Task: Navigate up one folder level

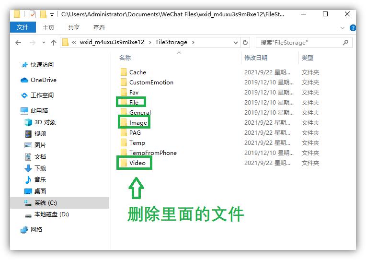Action: [x=54, y=43]
